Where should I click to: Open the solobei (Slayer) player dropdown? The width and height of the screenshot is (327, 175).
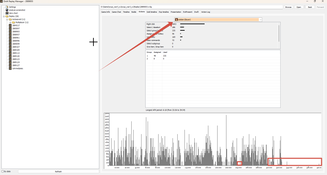pos(261,19)
